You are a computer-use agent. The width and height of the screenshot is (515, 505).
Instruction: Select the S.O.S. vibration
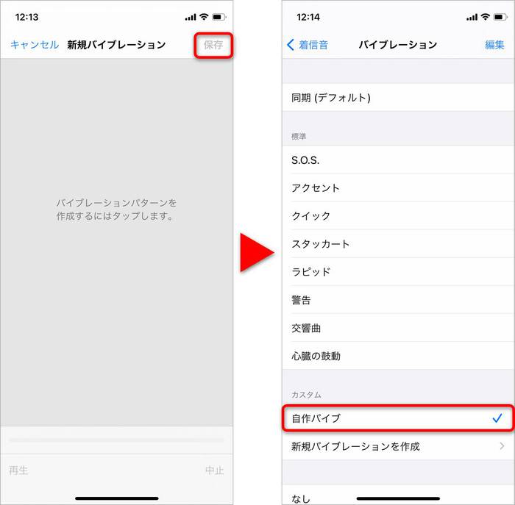click(399, 160)
